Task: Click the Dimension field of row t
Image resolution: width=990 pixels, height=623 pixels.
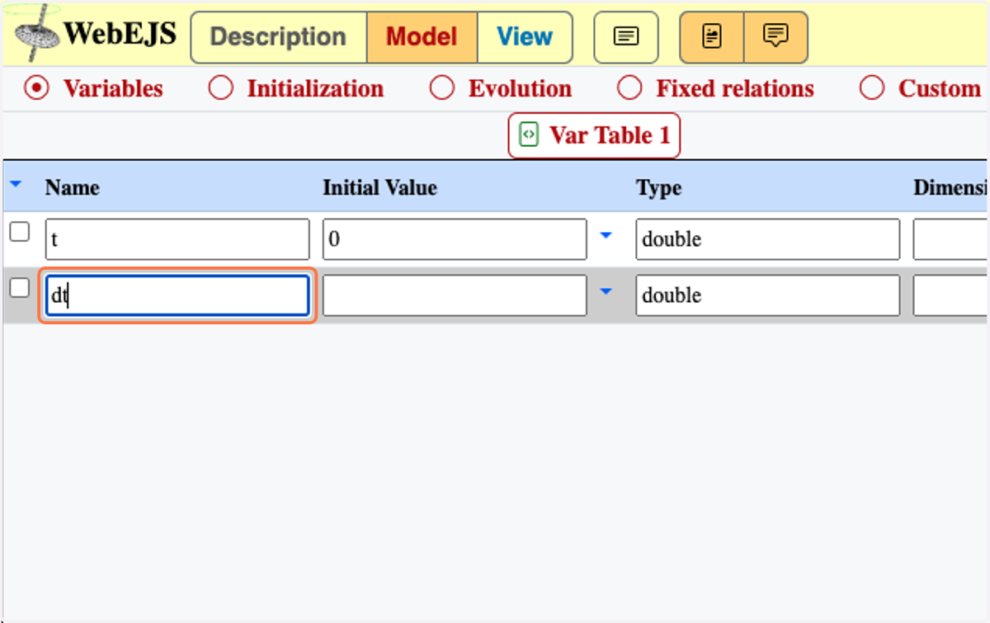Action: click(951, 239)
